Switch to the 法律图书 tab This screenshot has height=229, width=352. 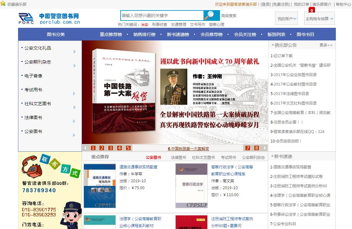tap(179, 158)
